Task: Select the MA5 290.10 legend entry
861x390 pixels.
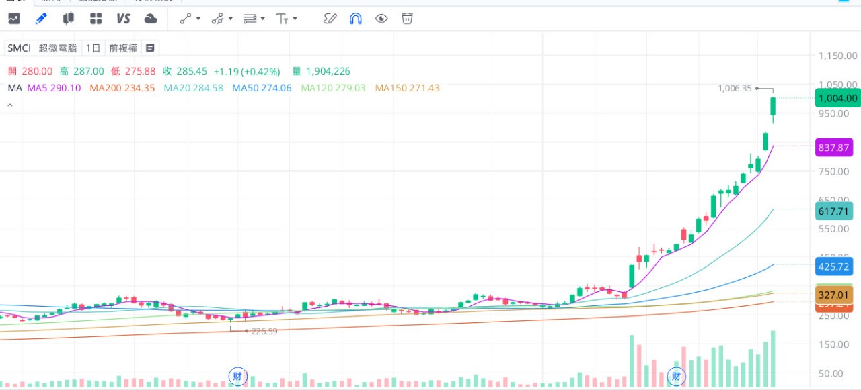Action: coord(54,88)
